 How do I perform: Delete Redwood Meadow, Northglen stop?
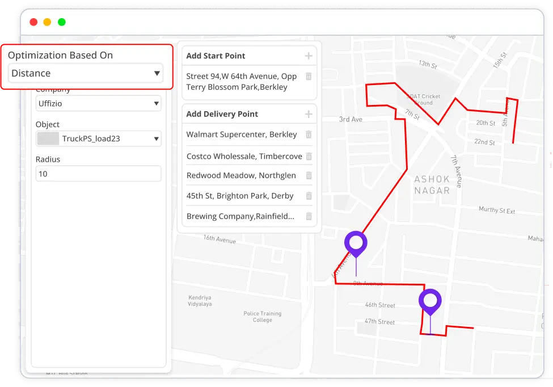(309, 175)
